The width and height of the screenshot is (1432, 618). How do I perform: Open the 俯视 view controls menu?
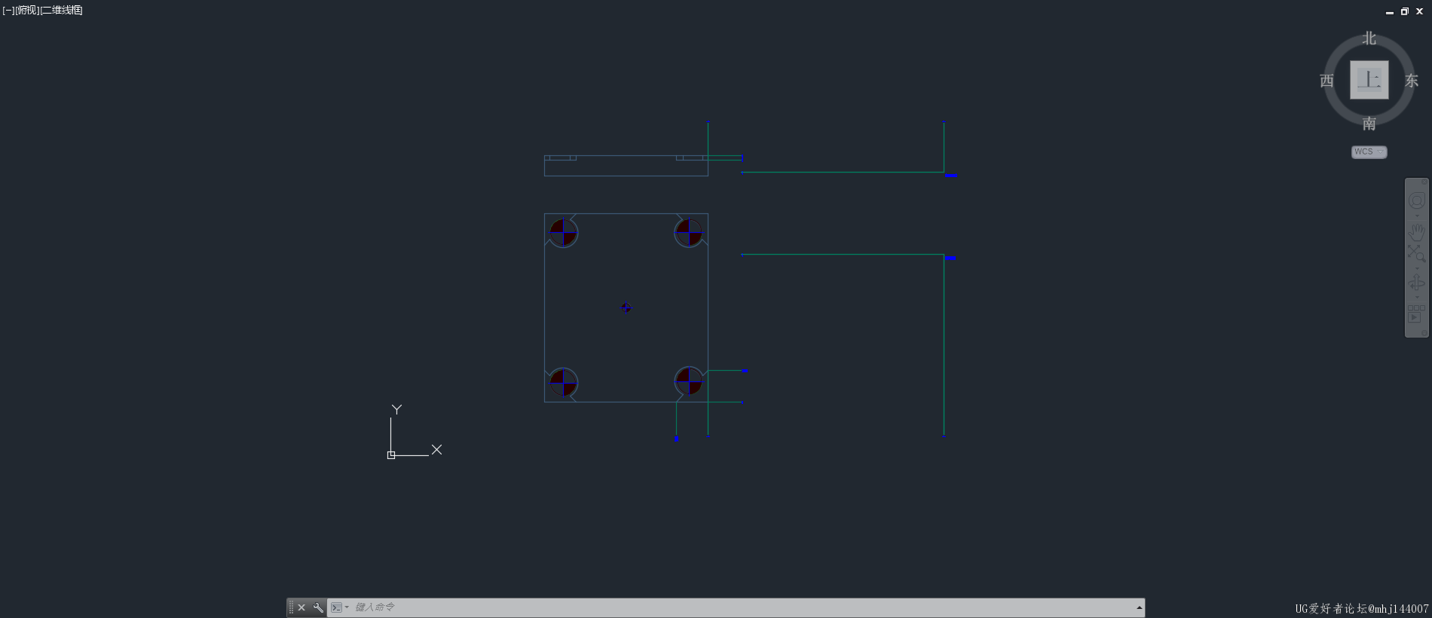point(27,11)
